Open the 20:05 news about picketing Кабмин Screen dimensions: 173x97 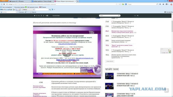click(x=121, y=41)
